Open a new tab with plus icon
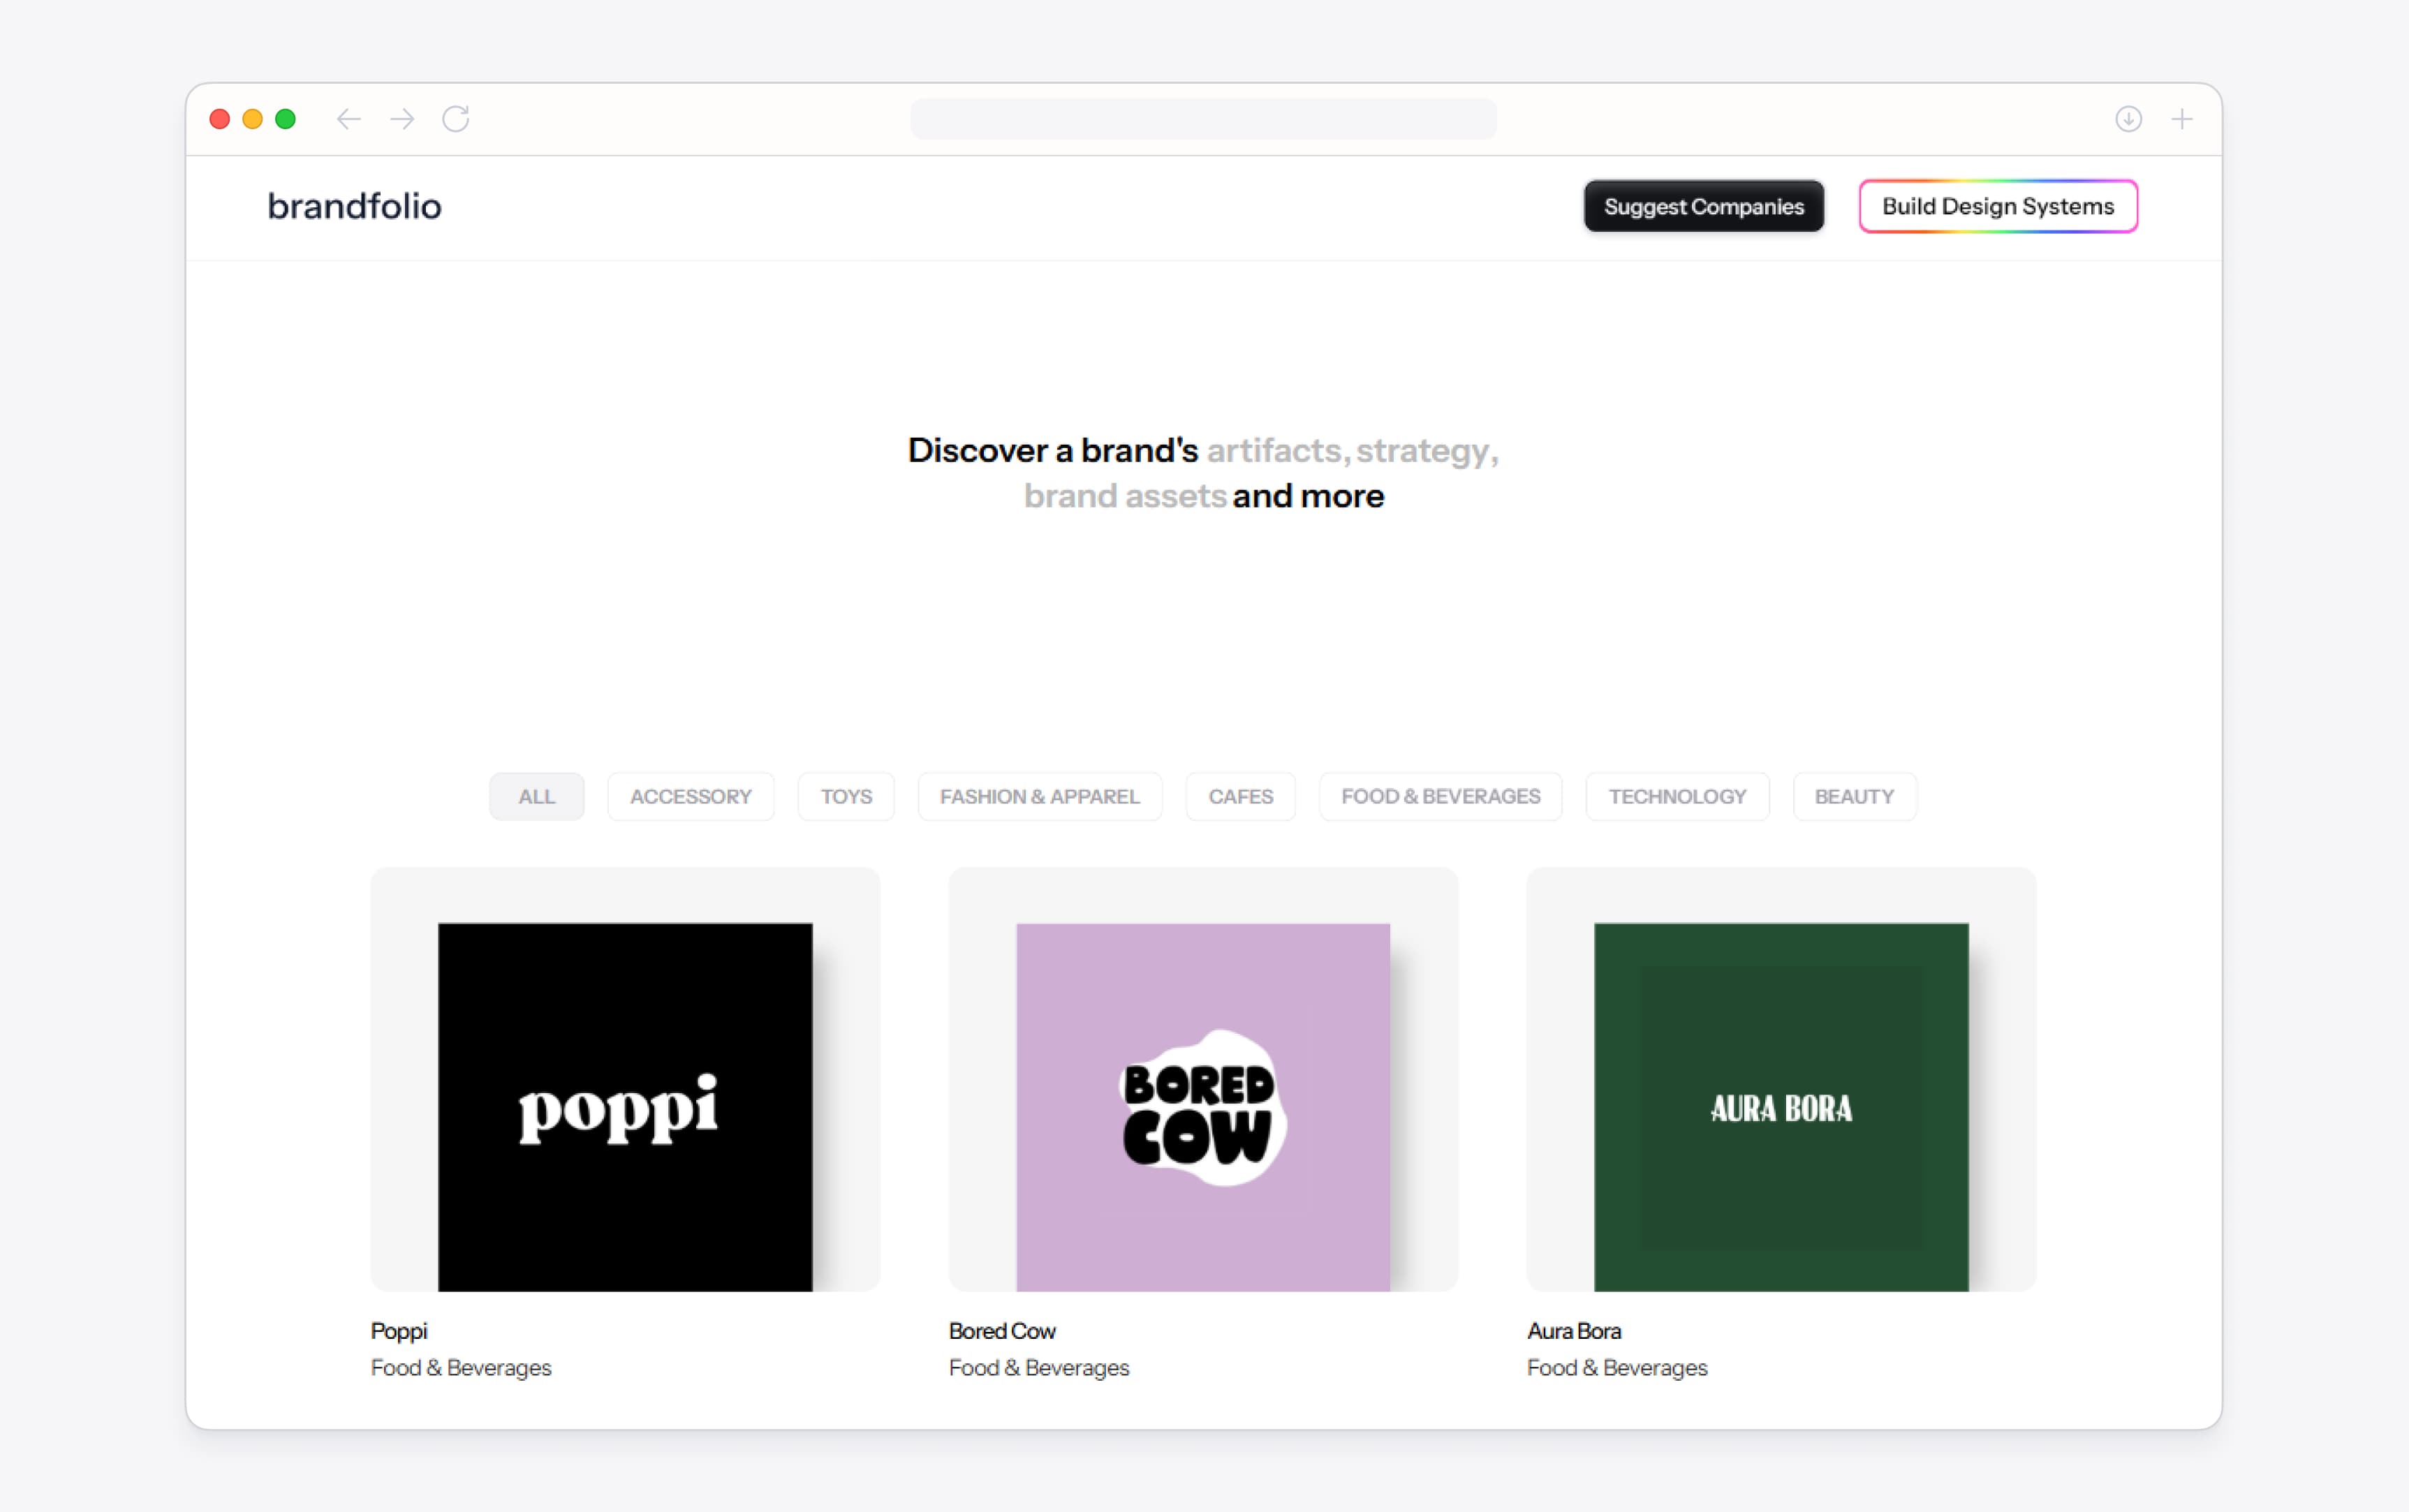This screenshot has height=1512, width=2409. click(2182, 119)
